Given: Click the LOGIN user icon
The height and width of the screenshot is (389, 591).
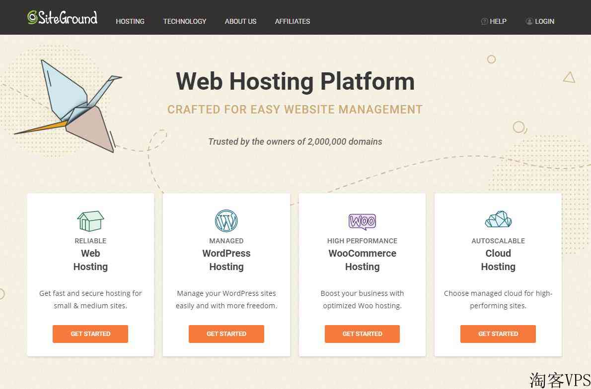Looking at the screenshot, I should (529, 21).
